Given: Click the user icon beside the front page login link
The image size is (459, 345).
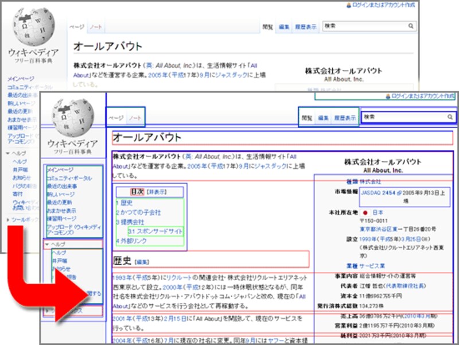Looking at the screenshot, I should (388, 96).
